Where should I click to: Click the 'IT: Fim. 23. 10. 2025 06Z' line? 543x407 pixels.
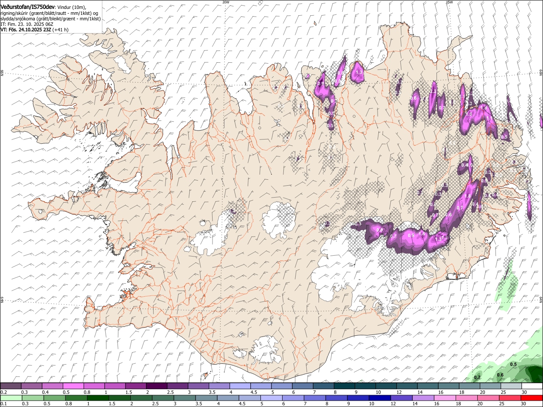pyautogui.click(x=27, y=24)
